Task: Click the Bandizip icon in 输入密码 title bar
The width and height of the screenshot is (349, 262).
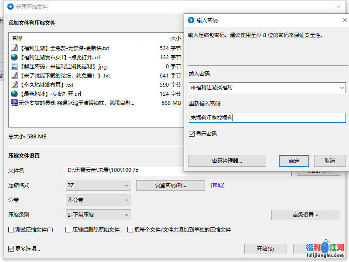Action: point(191,20)
